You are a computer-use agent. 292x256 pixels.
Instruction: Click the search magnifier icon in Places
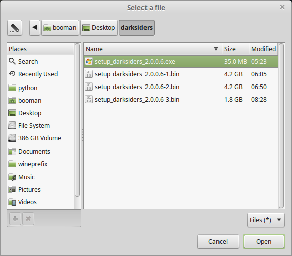point(12,61)
